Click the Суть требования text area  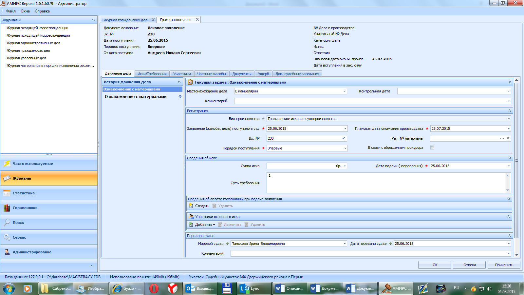point(386,183)
